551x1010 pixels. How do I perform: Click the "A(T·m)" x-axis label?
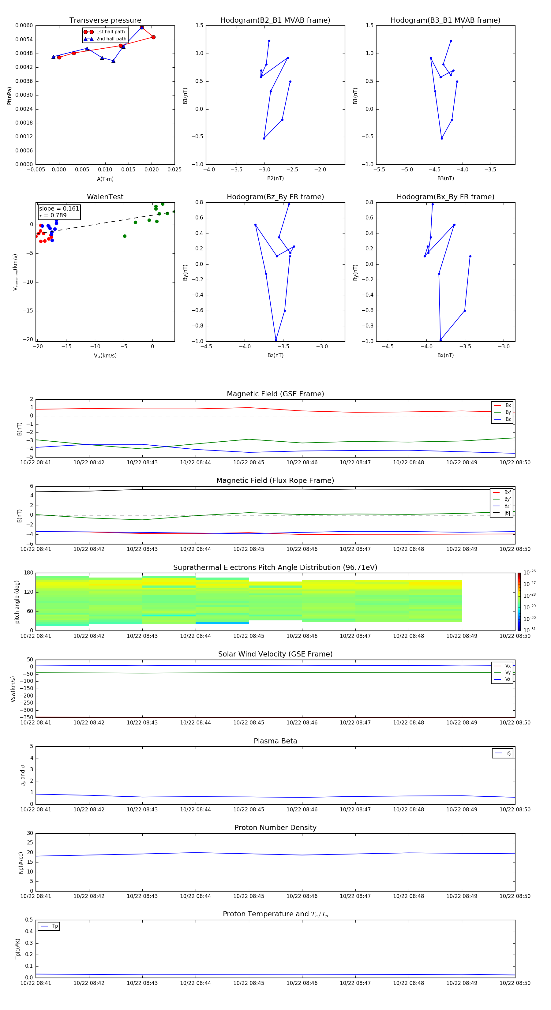tap(105, 179)
